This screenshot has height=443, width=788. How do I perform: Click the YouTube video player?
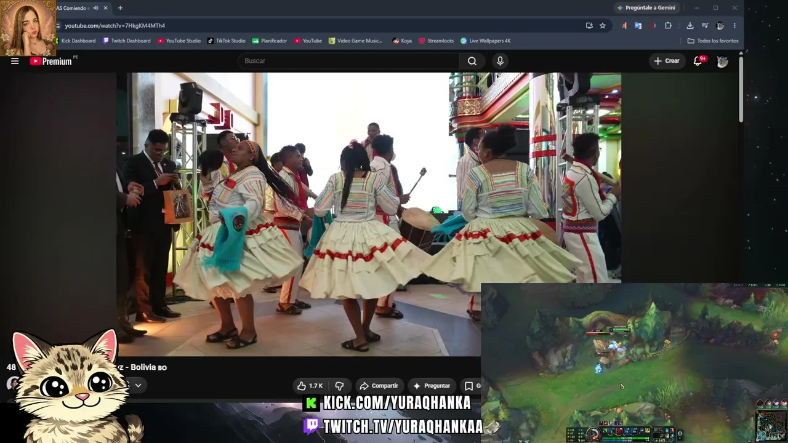pos(369,214)
